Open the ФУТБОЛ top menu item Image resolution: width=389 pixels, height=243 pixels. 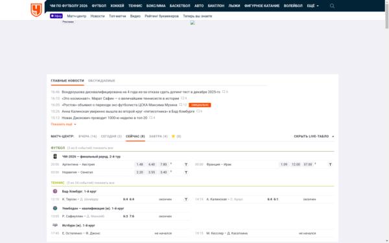[99, 6]
